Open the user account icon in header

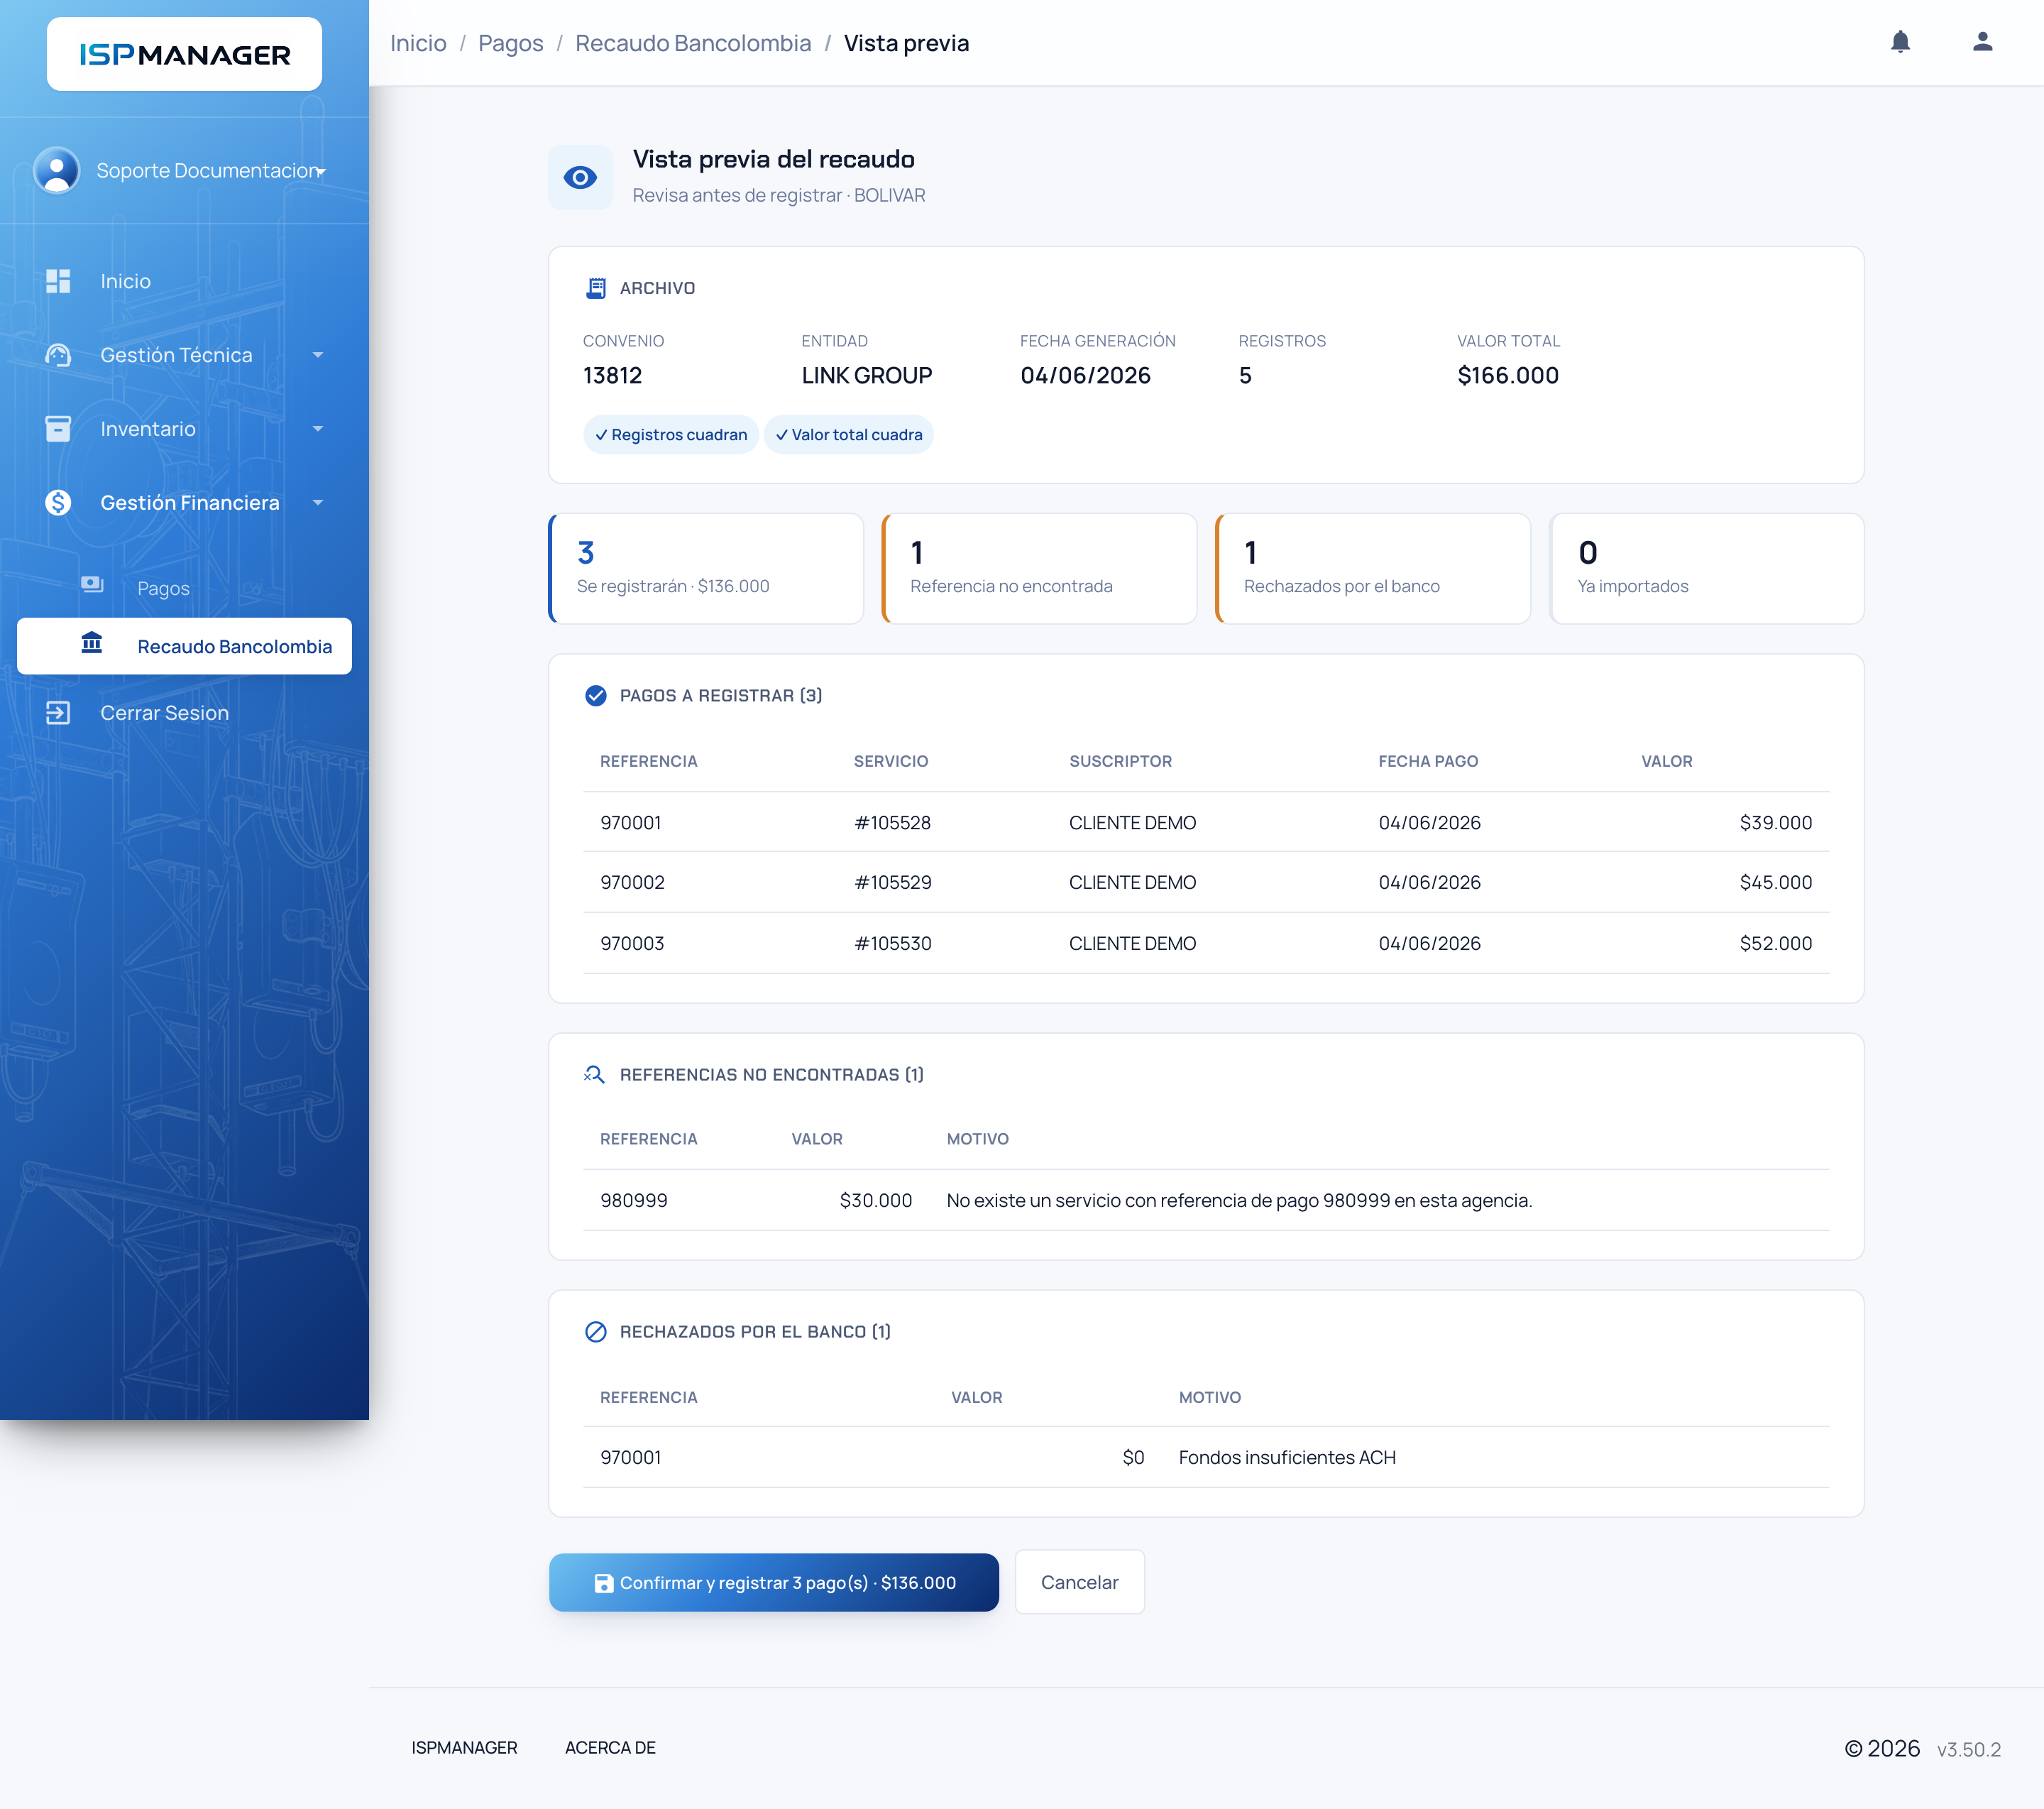(x=1982, y=42)
